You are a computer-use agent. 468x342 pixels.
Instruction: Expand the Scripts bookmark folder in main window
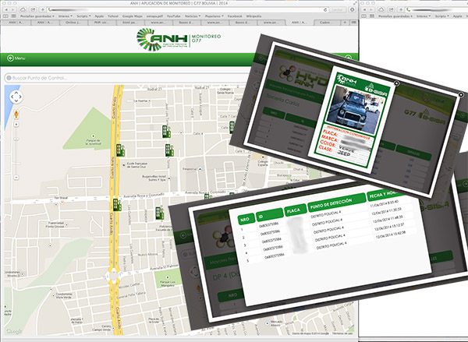[x=83, y=16]
